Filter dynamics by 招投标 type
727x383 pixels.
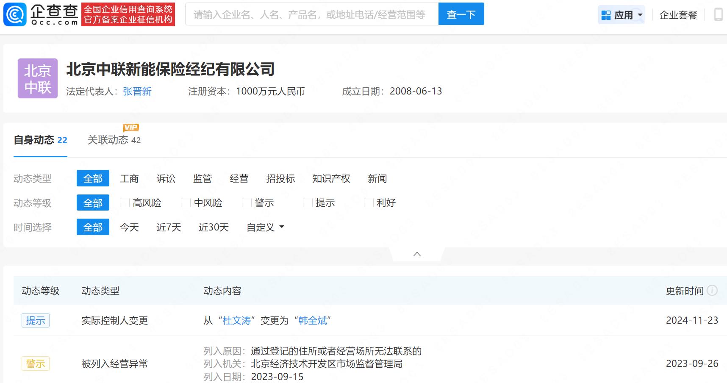click(280, 179)
